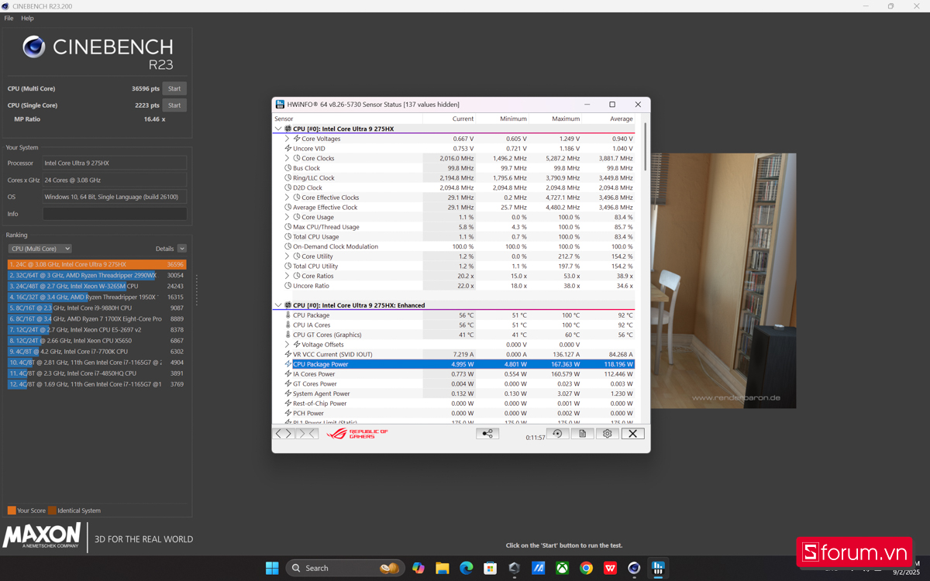Click the thermometer icon beside CPU Package
The height and width of the screenshot is (581, 930).
(288, 315)
